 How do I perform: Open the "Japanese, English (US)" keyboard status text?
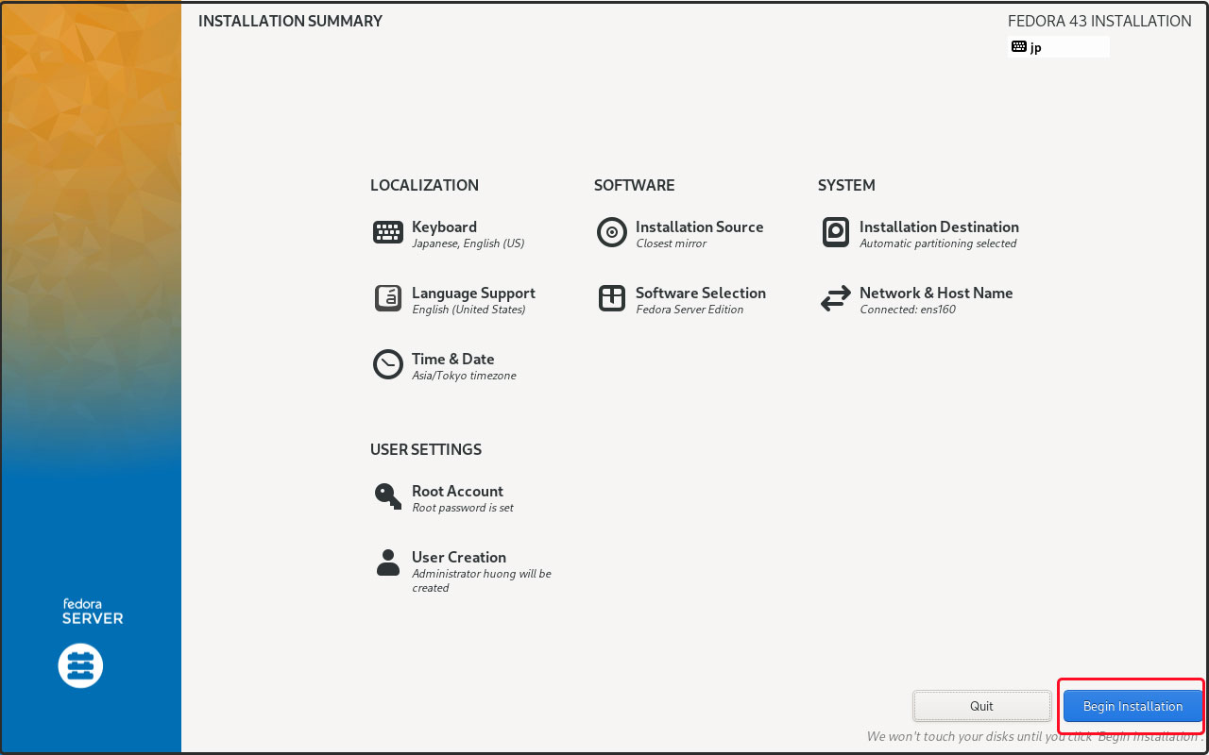point(468,243)
